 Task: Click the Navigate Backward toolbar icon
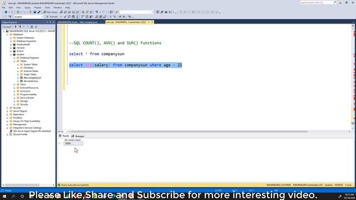(x=6, y=12)
